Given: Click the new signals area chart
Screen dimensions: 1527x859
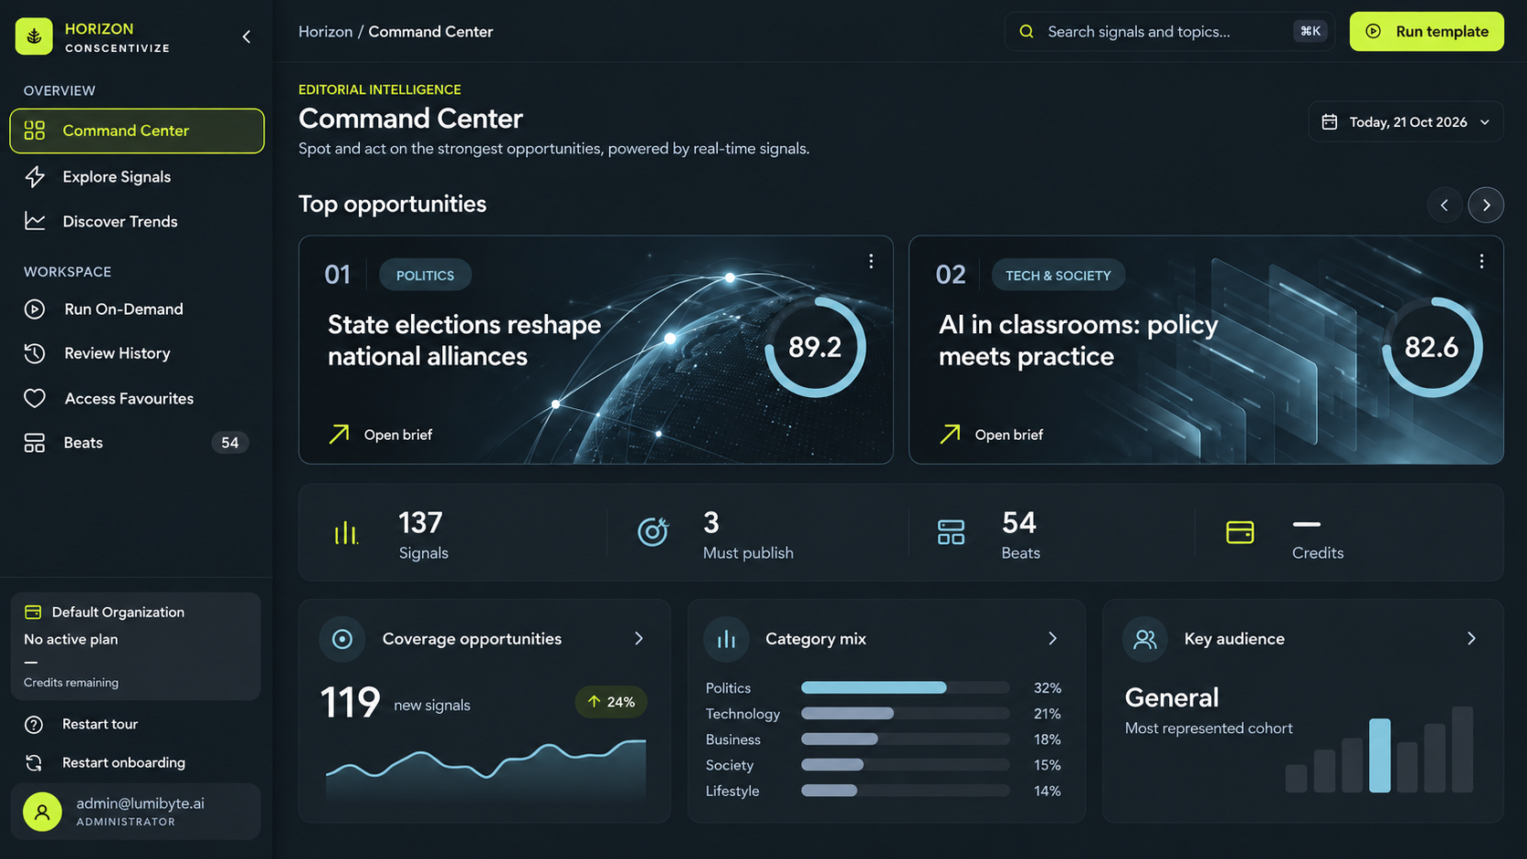Looking at the screenshot, I should 486,770.
